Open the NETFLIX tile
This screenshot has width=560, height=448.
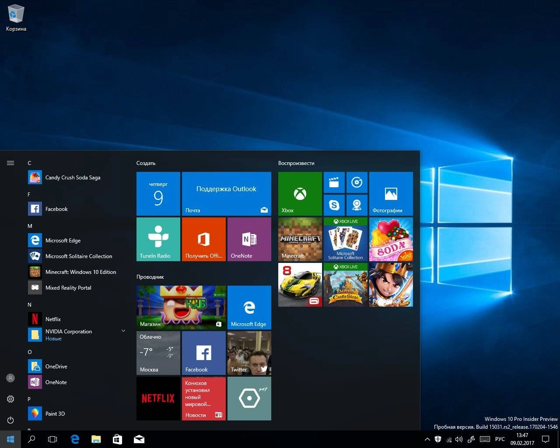158,399
